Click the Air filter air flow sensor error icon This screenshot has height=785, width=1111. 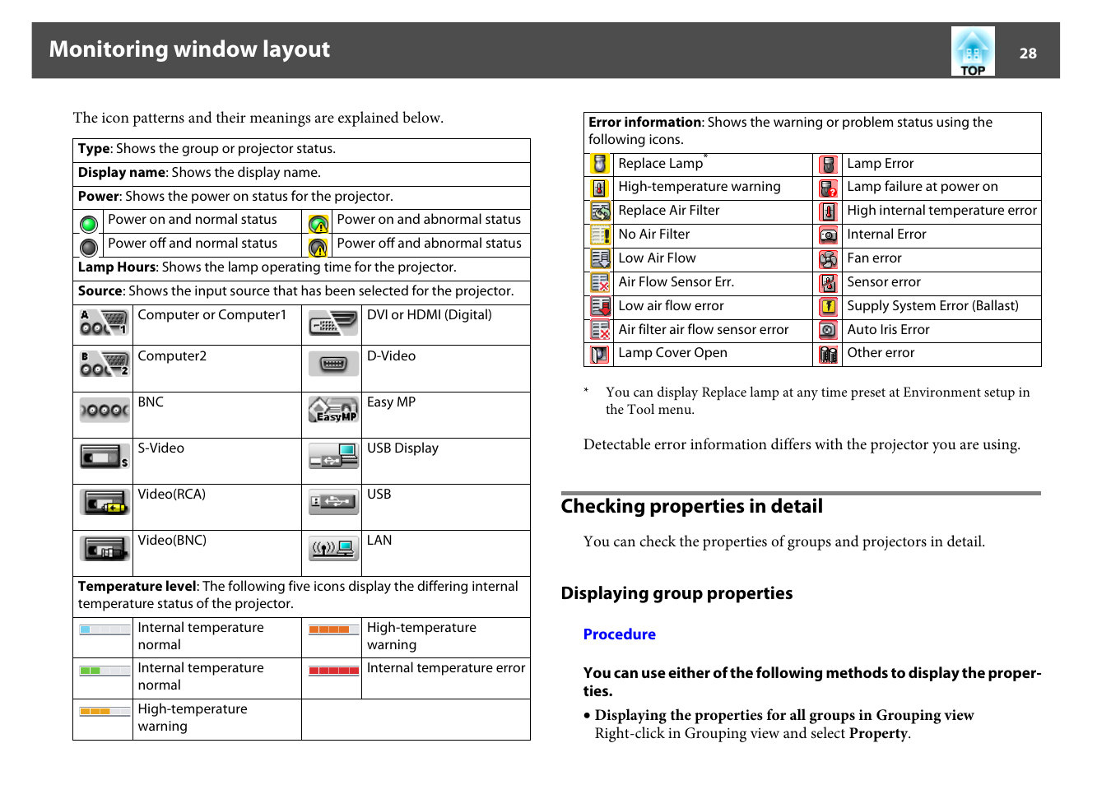(x=600, y=331)
